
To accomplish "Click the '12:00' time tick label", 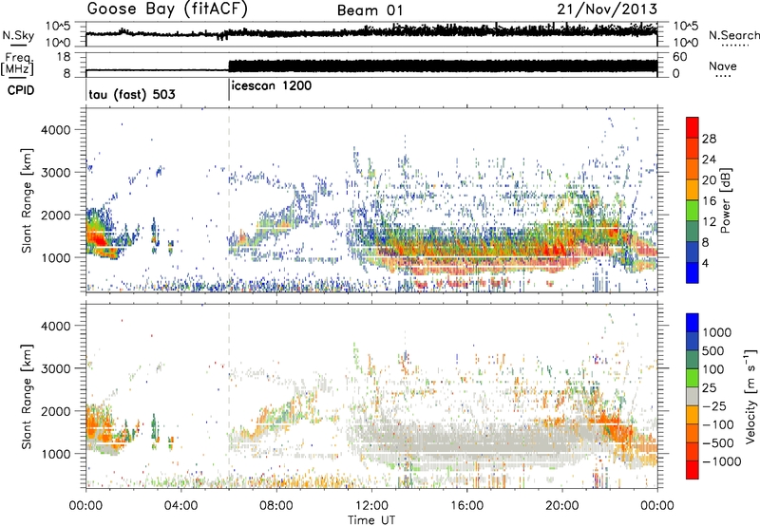I will [371, 506].
